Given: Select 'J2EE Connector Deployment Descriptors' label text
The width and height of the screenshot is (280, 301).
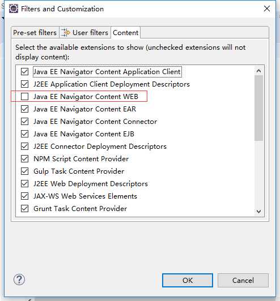Looking at the screenshot, I should pos(100,147).
